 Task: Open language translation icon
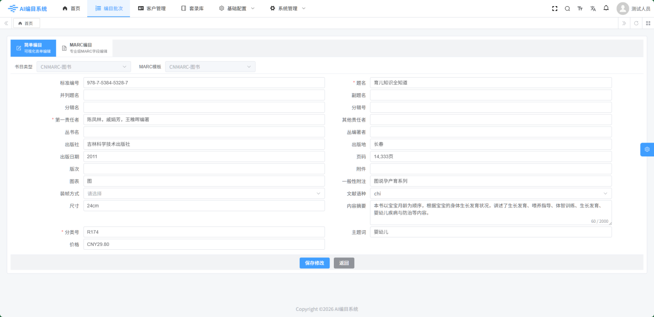coord(593,9)
